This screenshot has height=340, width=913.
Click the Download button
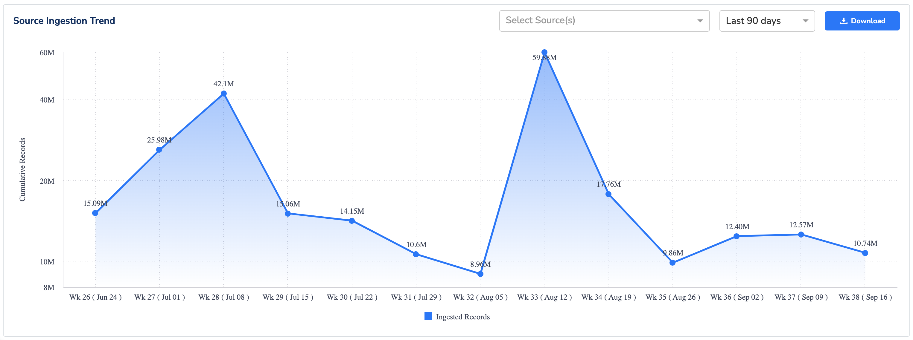click(x=862, y=21)
